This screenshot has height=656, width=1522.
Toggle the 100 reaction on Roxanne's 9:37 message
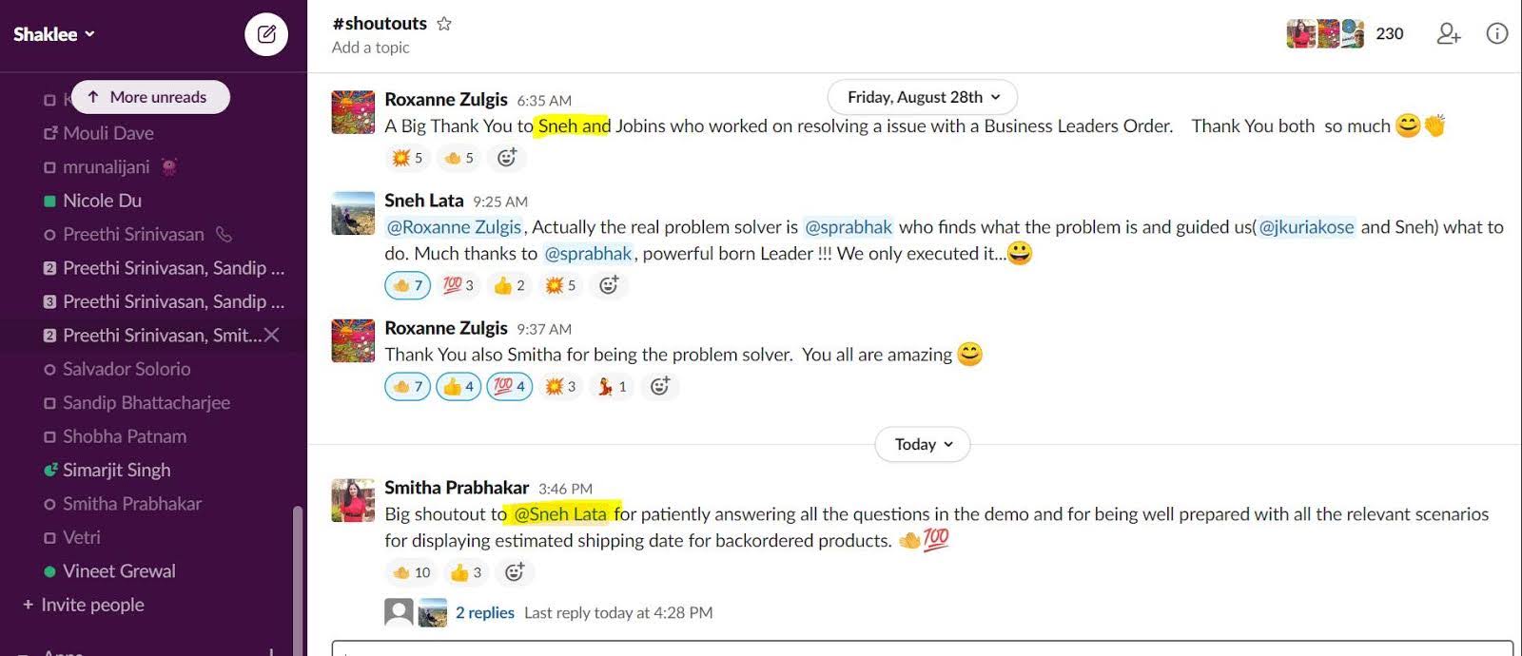click(509, 386)
